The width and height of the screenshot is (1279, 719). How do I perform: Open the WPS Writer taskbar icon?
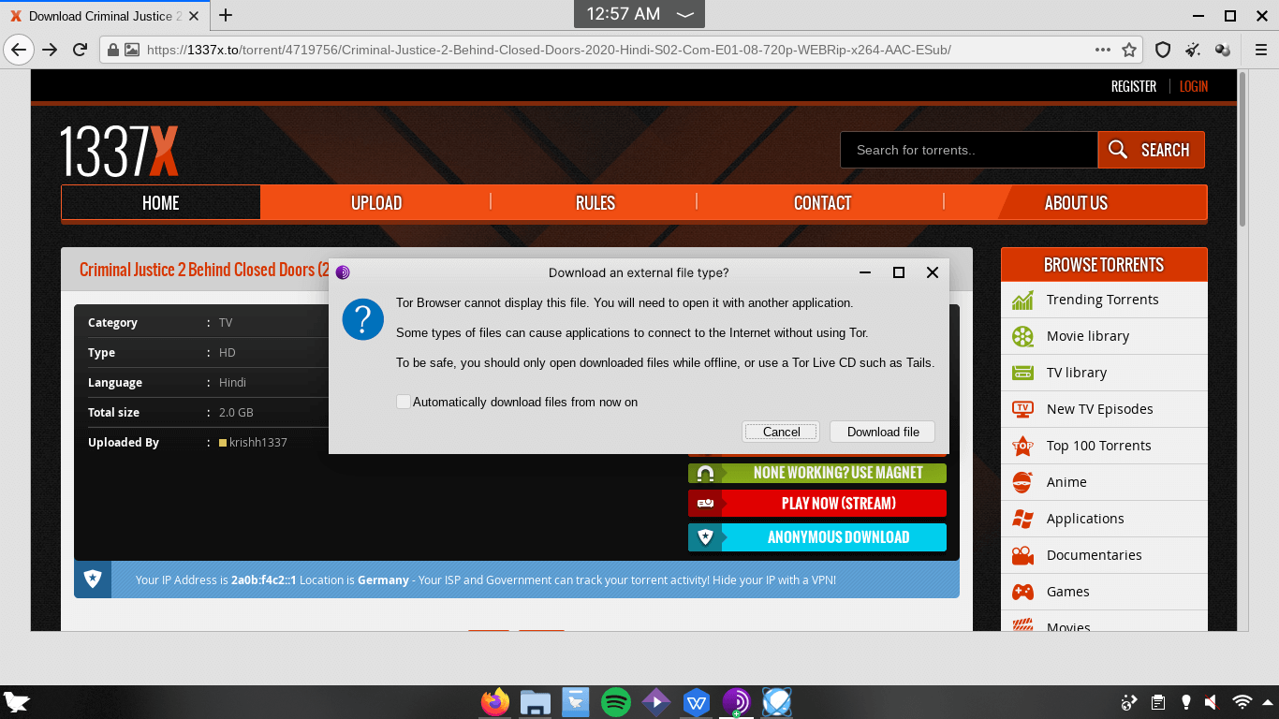coord(696,701)
